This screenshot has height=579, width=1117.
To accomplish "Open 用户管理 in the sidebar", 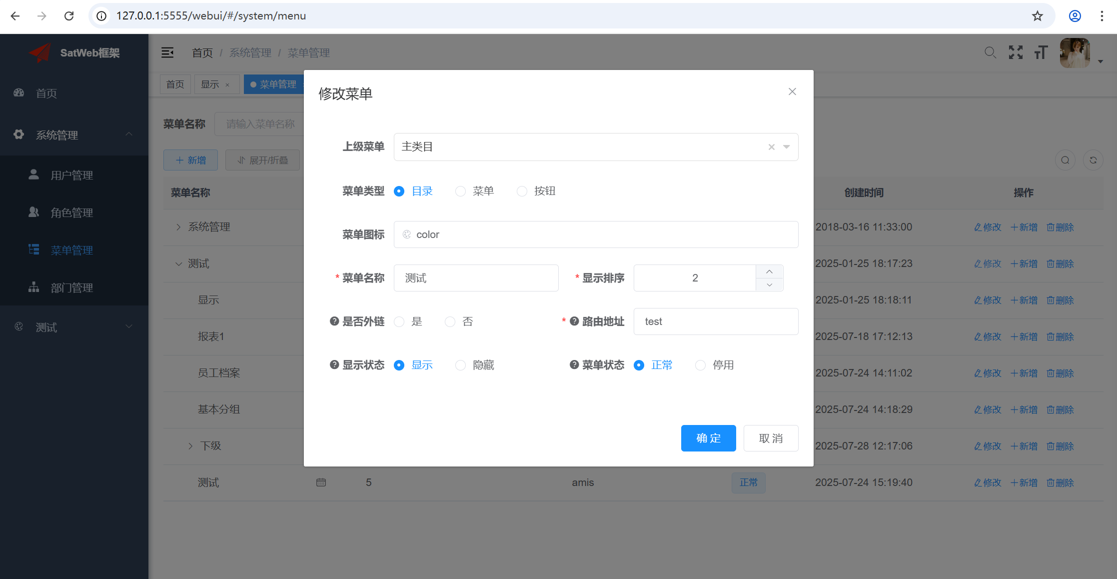I will 71,175.
